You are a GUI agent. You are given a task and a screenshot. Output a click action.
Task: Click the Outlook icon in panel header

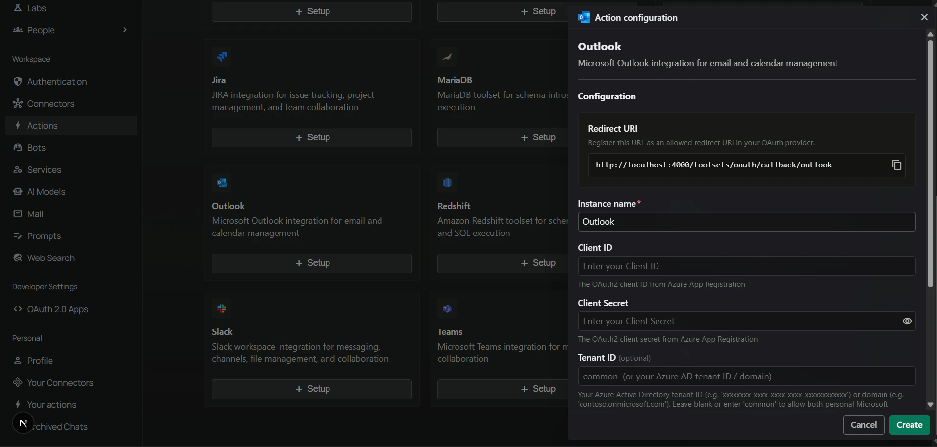(x=584, y=17)
